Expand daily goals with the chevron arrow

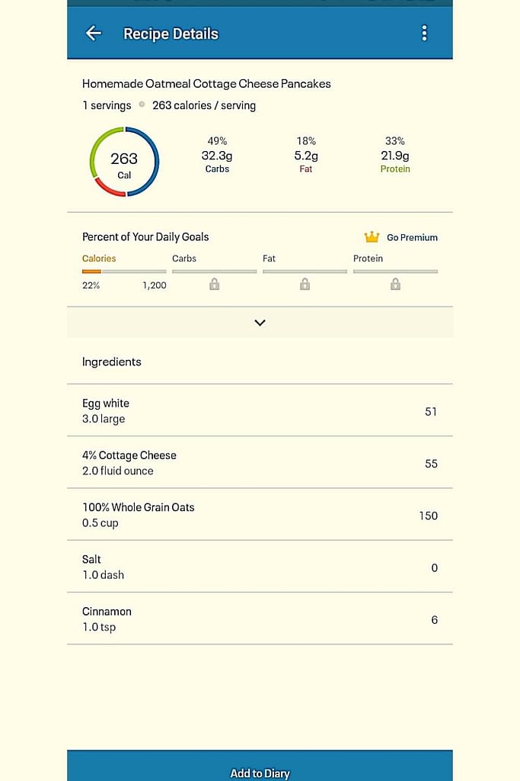click(260, 323)
